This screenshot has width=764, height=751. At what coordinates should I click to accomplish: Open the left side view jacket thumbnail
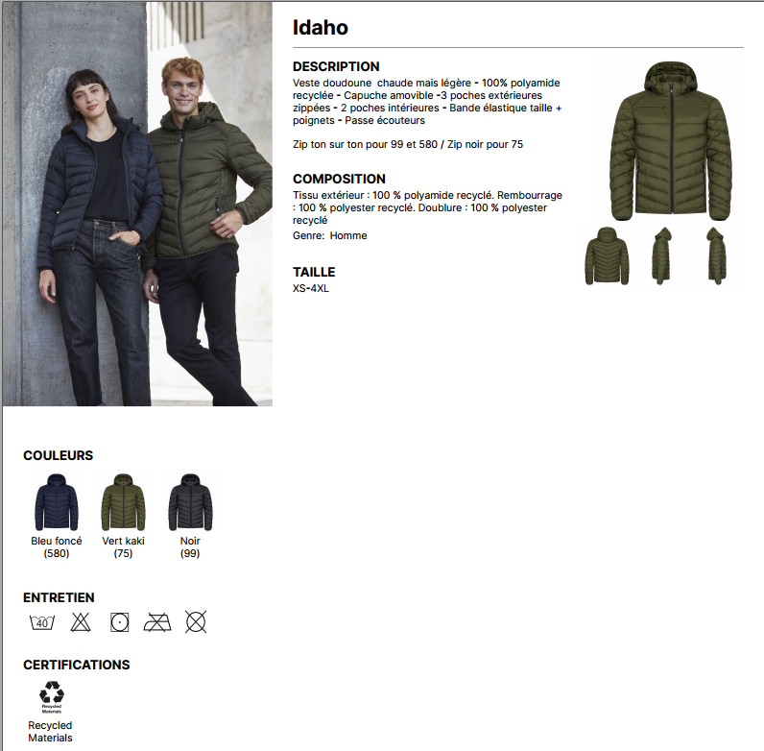(x=661, y=255)
